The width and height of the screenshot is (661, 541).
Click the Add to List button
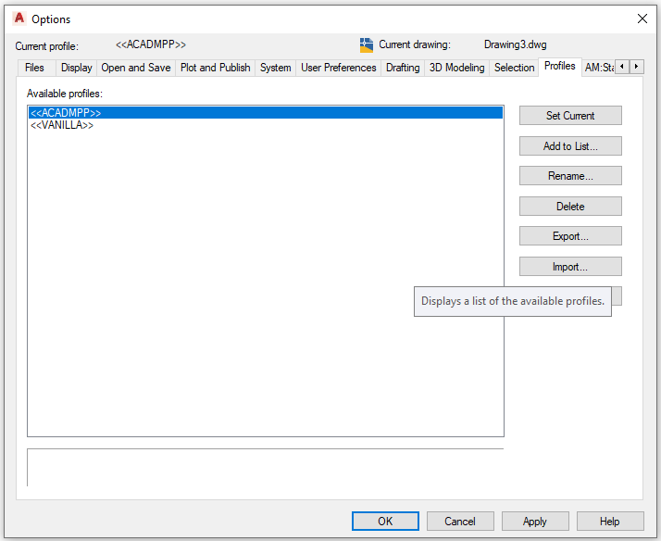(x=570, y=146)
